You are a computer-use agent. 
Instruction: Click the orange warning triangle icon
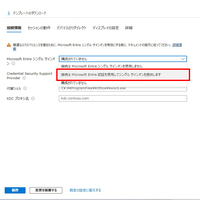tap(9, 45)
